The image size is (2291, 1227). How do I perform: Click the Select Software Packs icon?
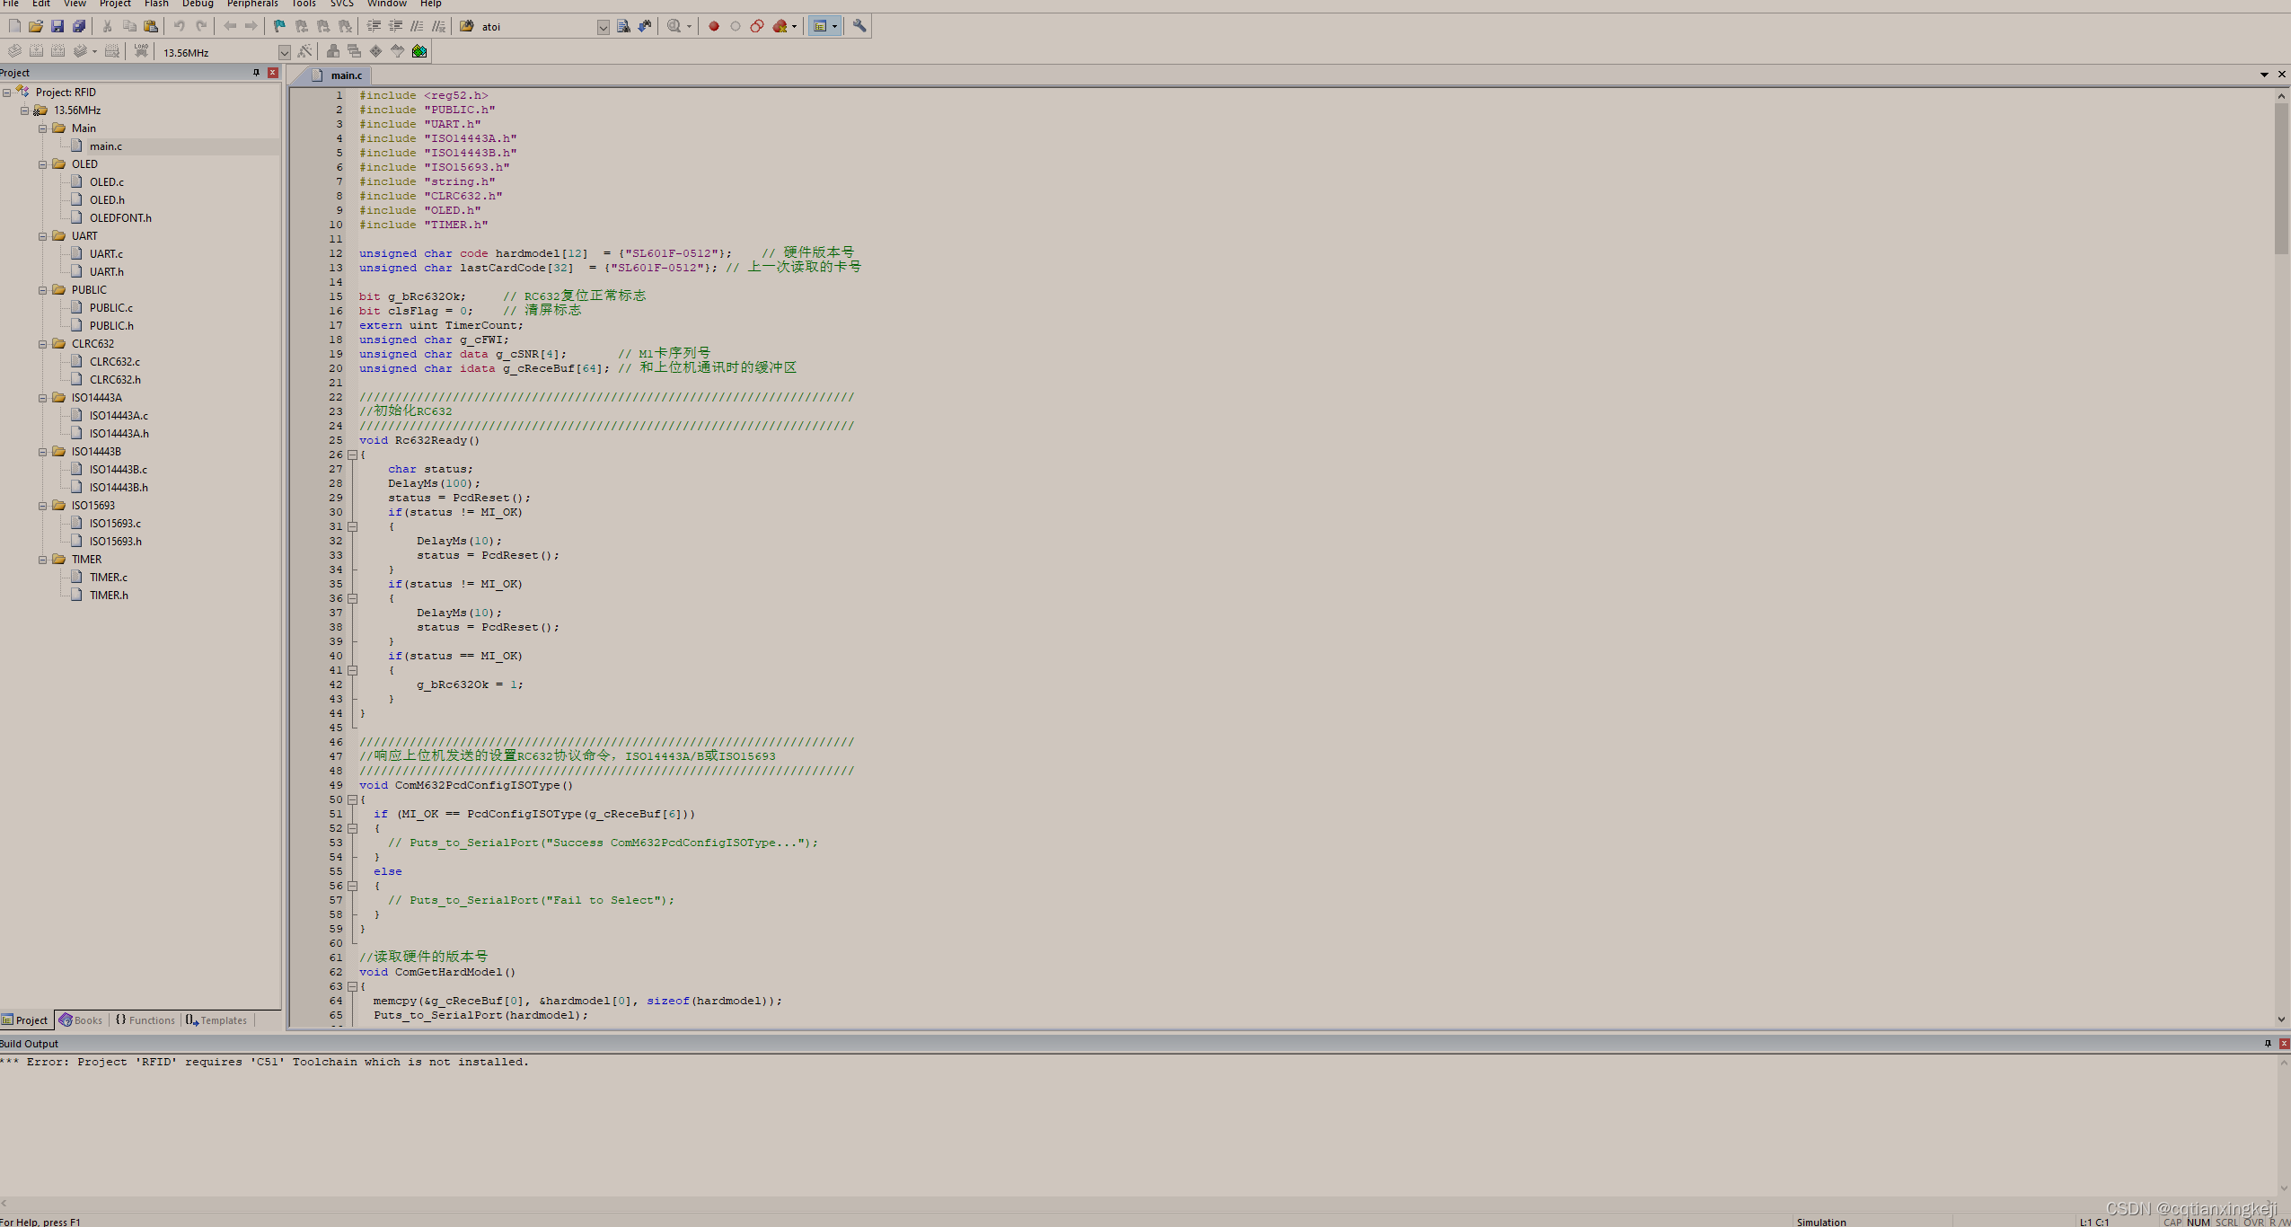[398, 51]
